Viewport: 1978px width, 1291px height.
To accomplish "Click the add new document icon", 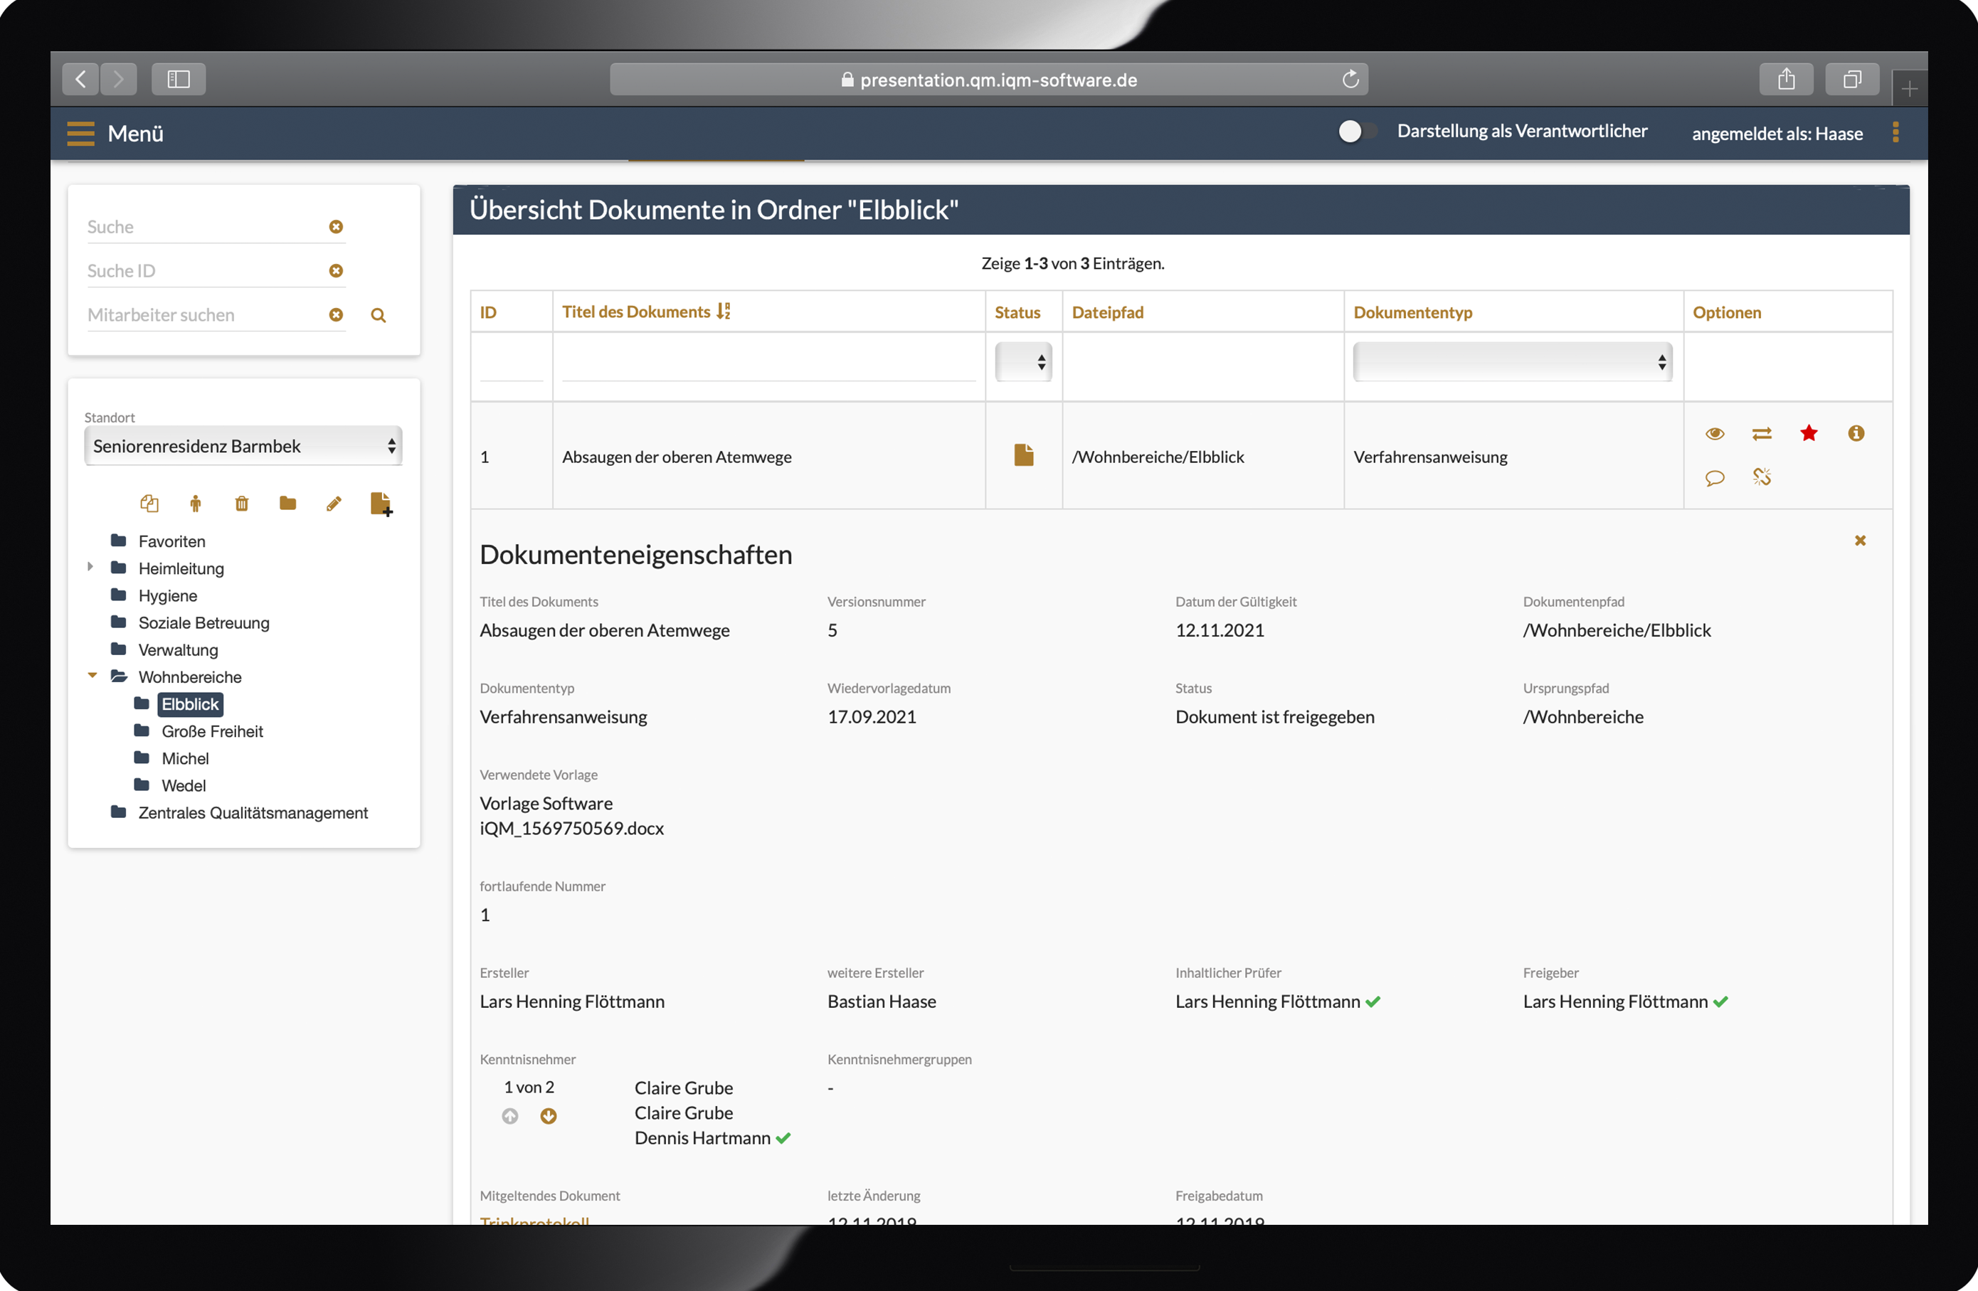I will (380, 504).
